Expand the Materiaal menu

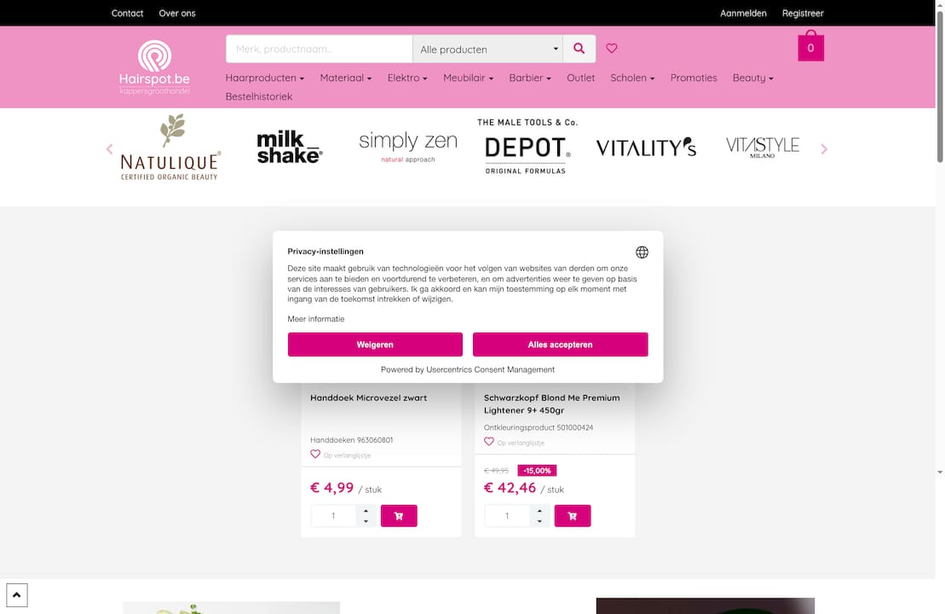click(x=346, y=78)
